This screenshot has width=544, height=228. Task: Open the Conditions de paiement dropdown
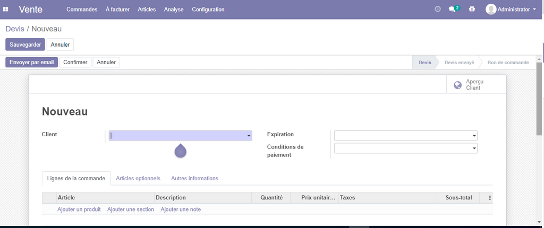474,148
